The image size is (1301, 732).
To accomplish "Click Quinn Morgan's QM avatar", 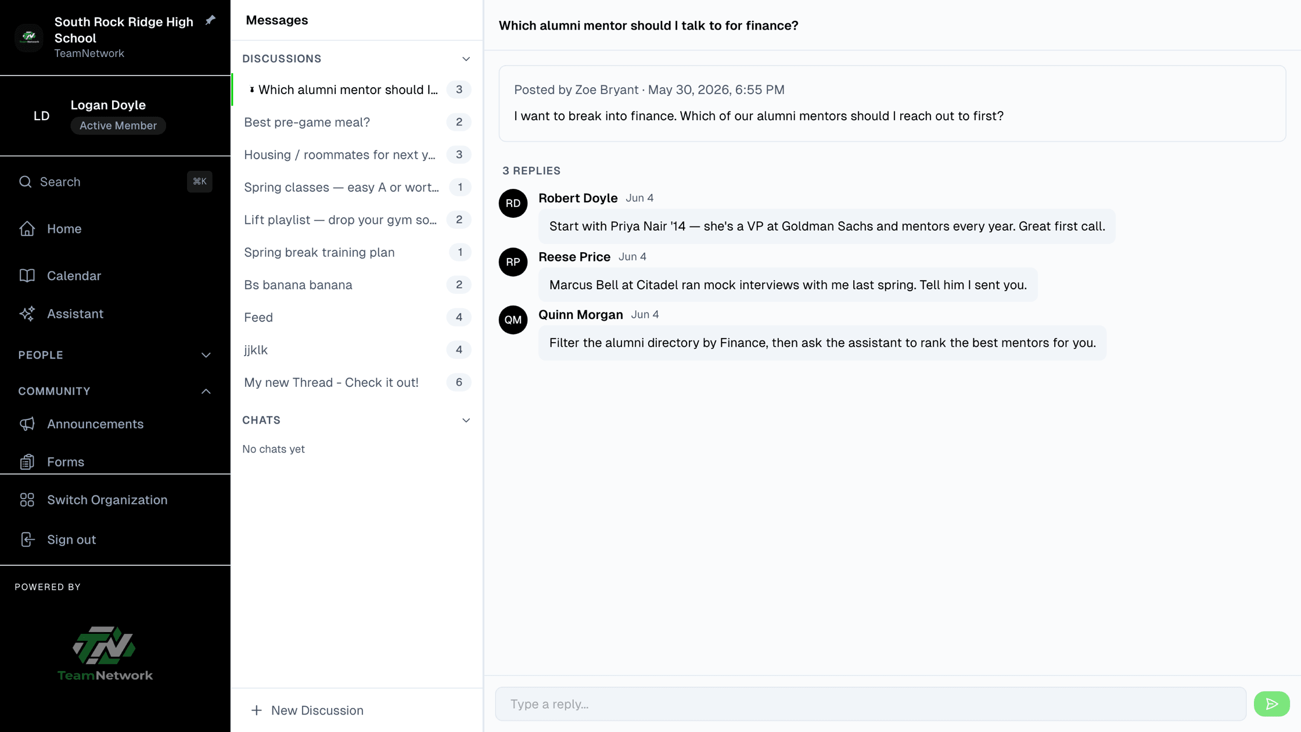I will [x=513, y=320].
